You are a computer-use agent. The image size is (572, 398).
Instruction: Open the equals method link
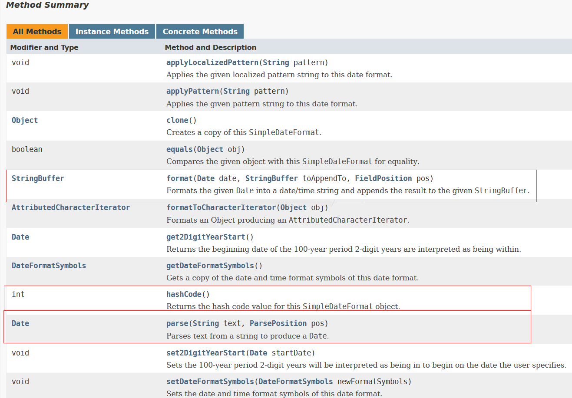click(179, 149)
